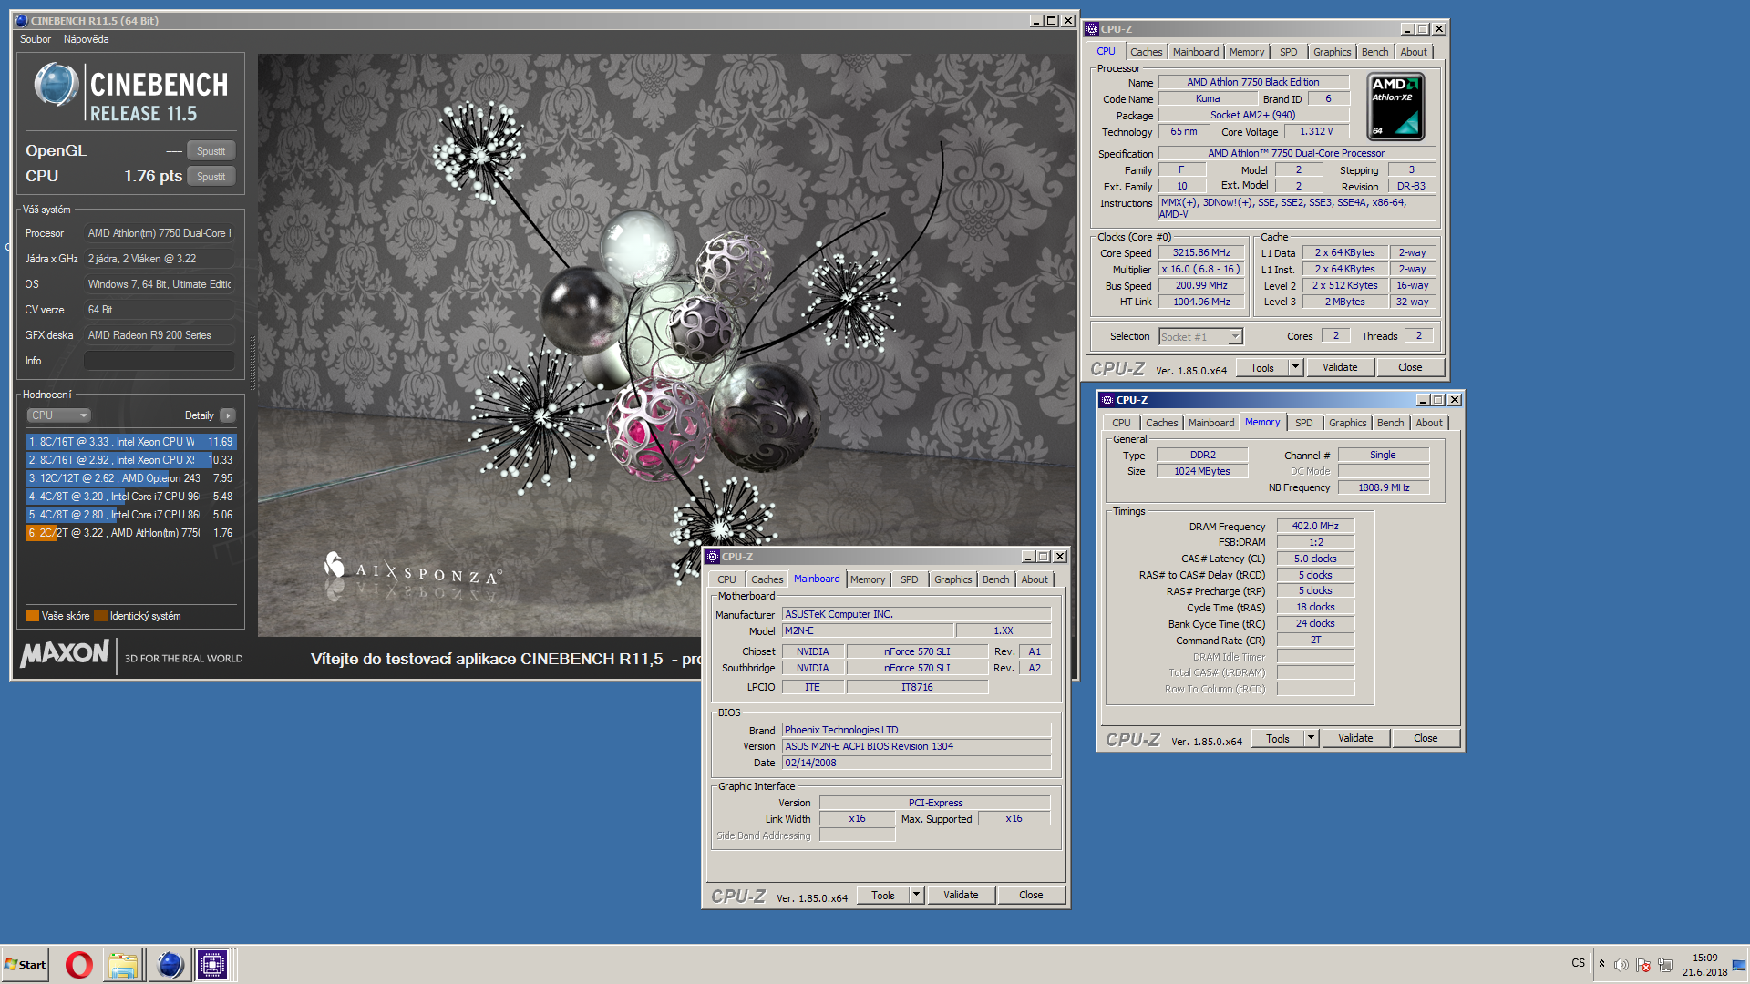
Task: Click Tools in top CPU-Z window
Action: coord(1262,368)
